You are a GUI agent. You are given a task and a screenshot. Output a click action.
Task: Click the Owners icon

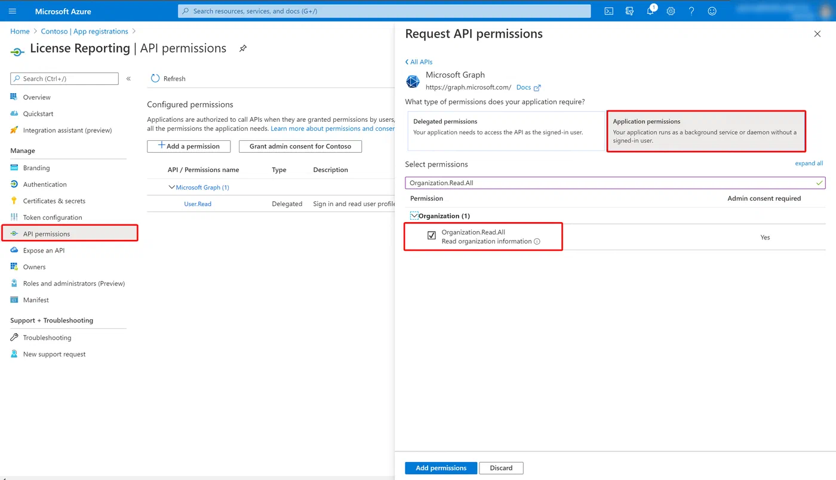[14, 267]
